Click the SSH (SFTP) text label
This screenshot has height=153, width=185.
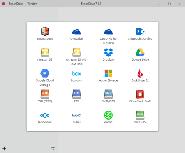(x=45, y=101)
